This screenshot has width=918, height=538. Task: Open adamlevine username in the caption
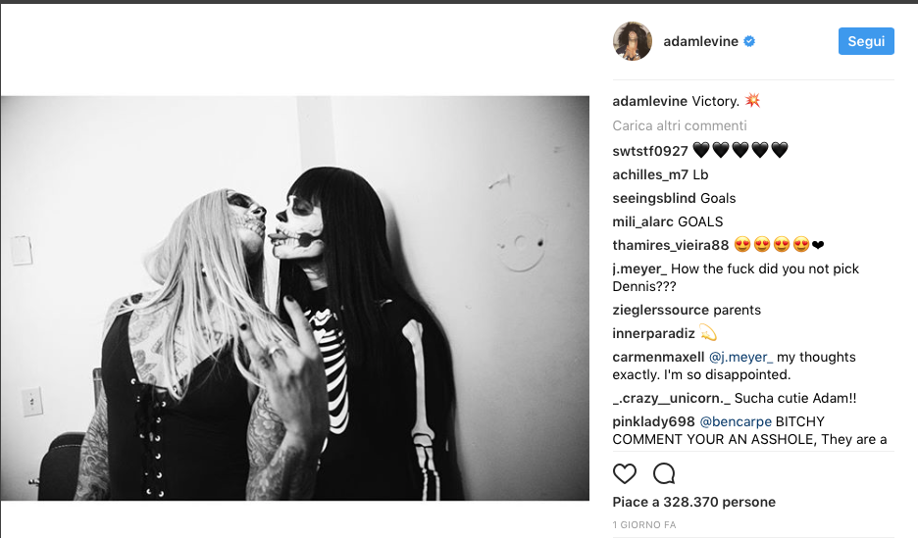coord(650,101)
